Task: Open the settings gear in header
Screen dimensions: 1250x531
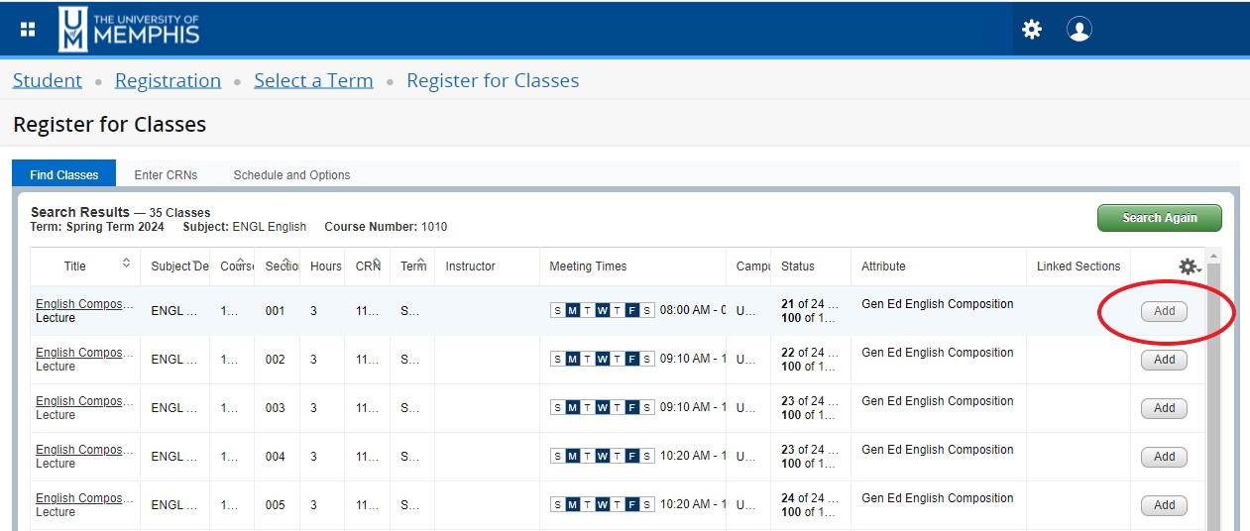Action: [1032, 30]
